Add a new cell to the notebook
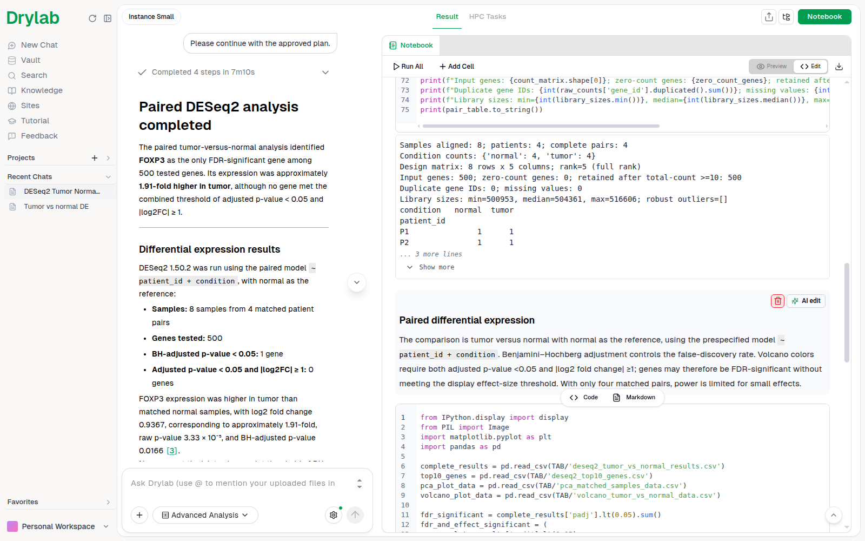 tap(457, 67)
